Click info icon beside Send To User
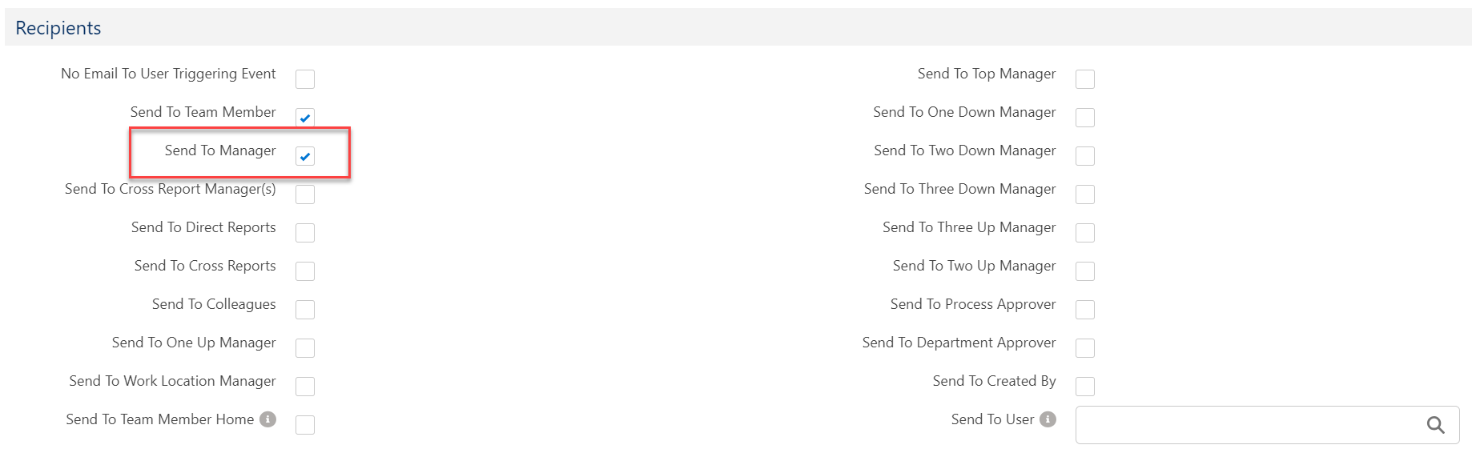 click(x=1048, y=419)
